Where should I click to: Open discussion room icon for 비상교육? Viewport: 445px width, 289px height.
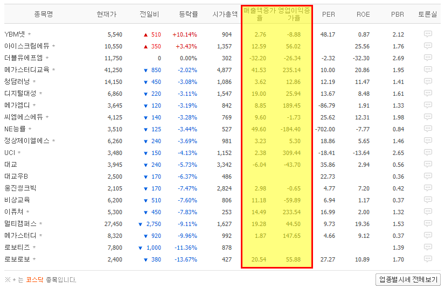tap(428, 200)
